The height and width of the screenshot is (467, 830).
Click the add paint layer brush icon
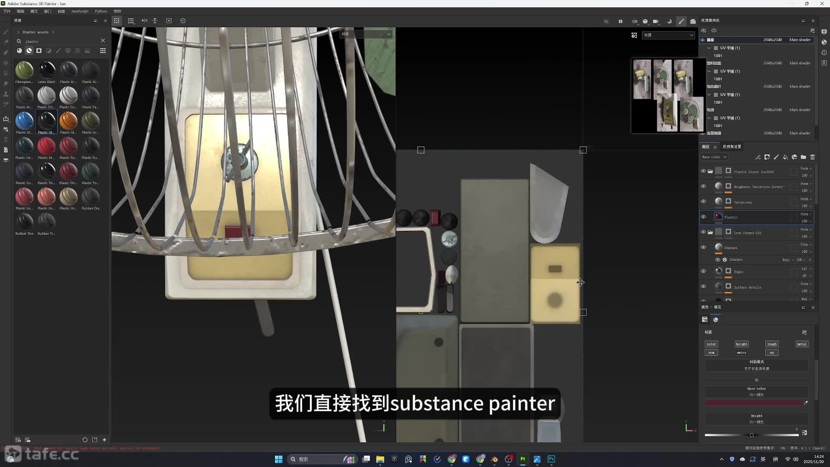pos(776,157)
